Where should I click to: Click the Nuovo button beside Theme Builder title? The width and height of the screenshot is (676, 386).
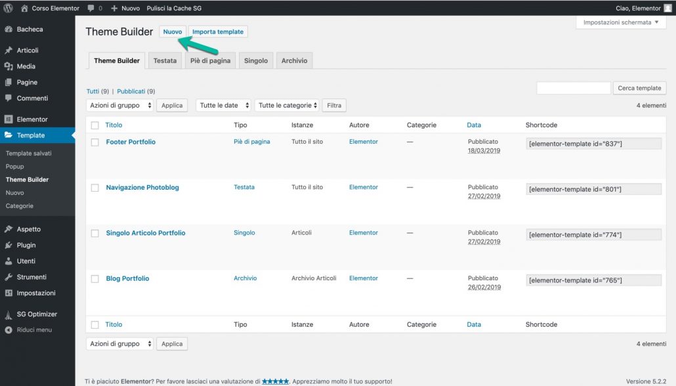173,32
